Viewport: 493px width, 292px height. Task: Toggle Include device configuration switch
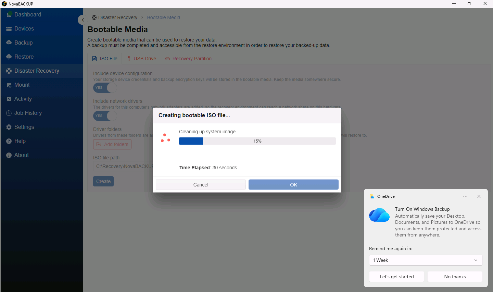click(105, 88)
